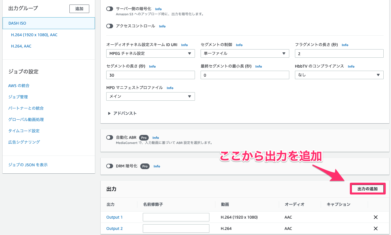This screenshot has height=235, width=391.
Task: Click Info next to フラグメントの長さ
Action: (x=345, y=45)
